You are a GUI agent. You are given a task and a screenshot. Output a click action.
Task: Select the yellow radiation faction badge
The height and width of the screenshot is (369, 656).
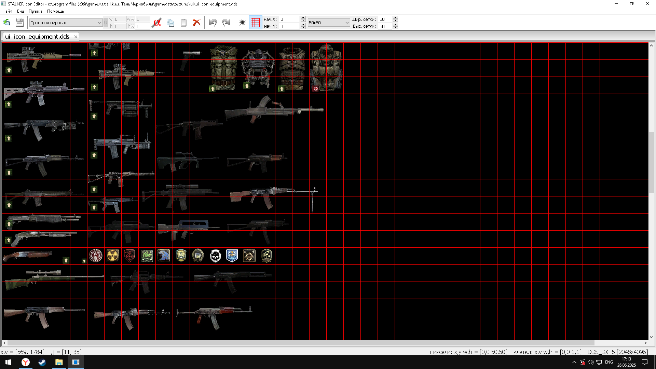(113, 256)
